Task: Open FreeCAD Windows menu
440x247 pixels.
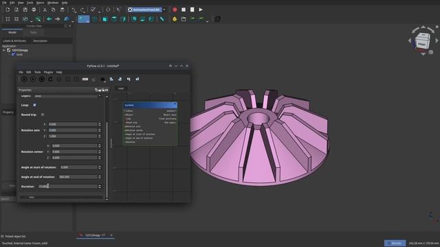Action: pyautogui.click(x=53, y=3)
